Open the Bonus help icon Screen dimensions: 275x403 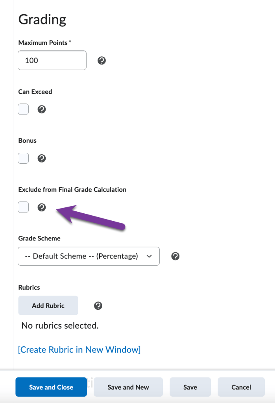coord(41,158)
